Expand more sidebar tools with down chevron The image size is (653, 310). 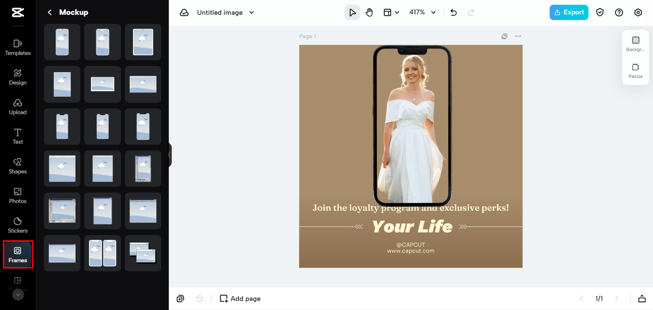[18, 294]
